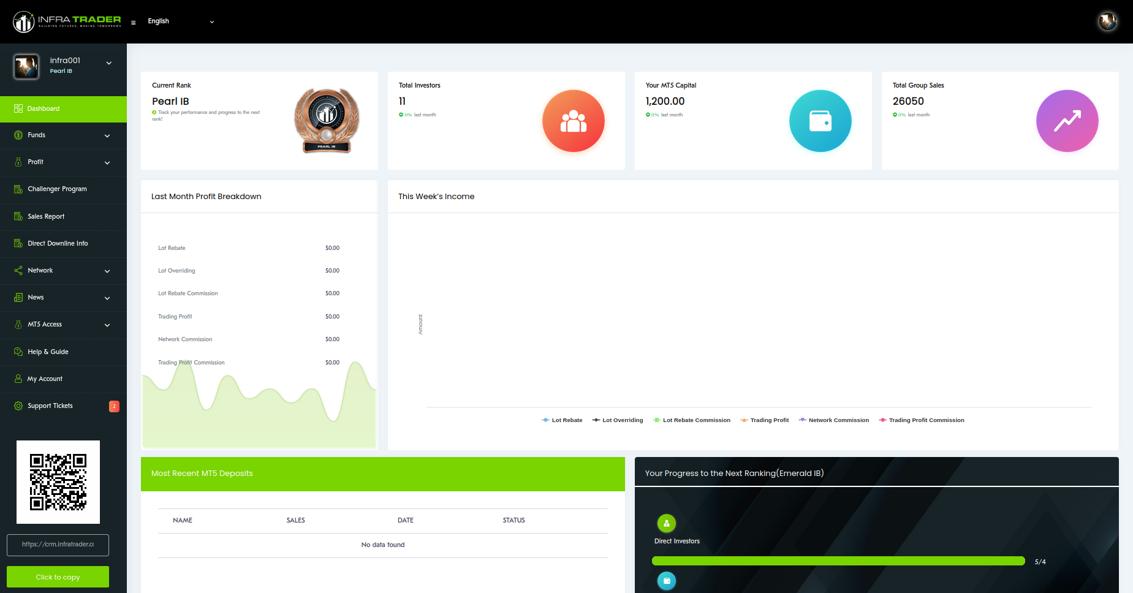Click the Funds coin icon
This screenshot has height=593, width=1133.
click(18, 135)
